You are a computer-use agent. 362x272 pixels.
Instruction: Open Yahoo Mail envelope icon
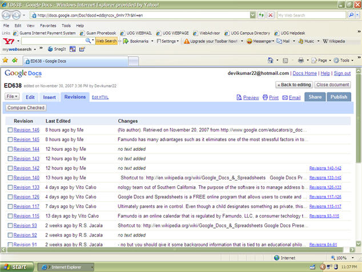pos(279,41)
